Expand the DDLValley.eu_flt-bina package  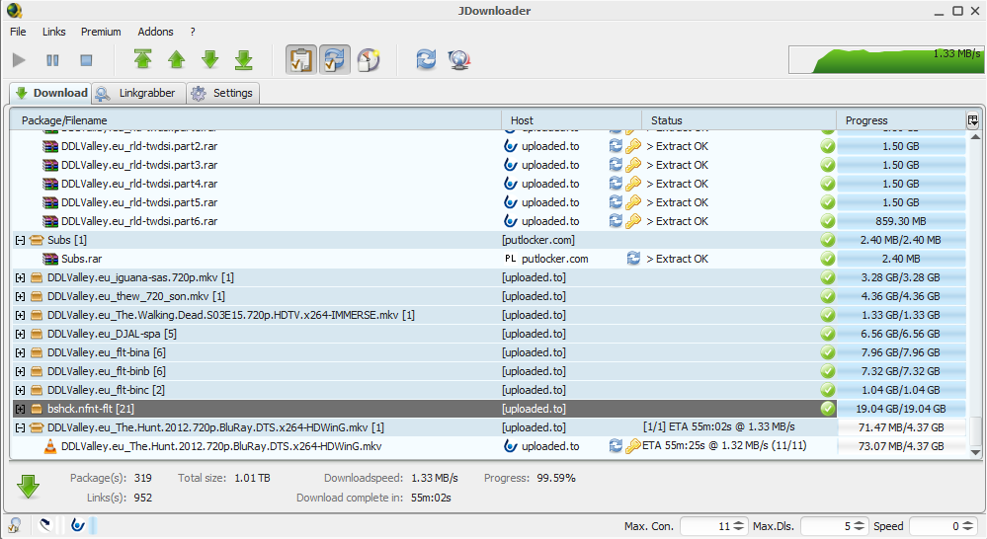coord(20,352)
